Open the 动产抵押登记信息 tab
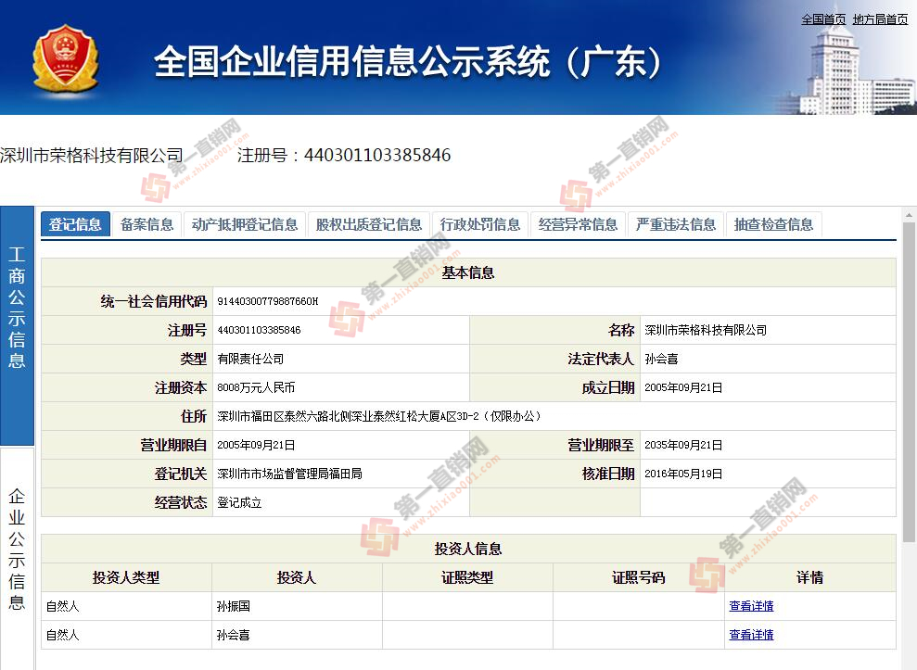The height and width of the screenshot is (670, 917). click(245, 224)
